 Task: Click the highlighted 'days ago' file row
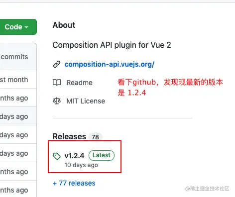tap(18, 116)
